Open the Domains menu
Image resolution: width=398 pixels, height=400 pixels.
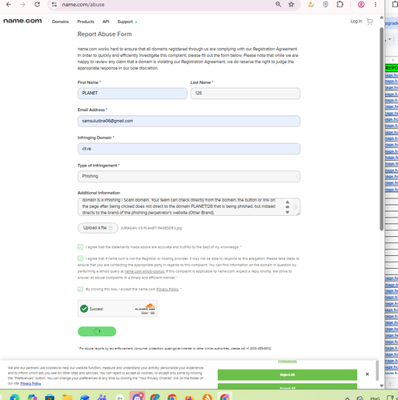(60, 22)
